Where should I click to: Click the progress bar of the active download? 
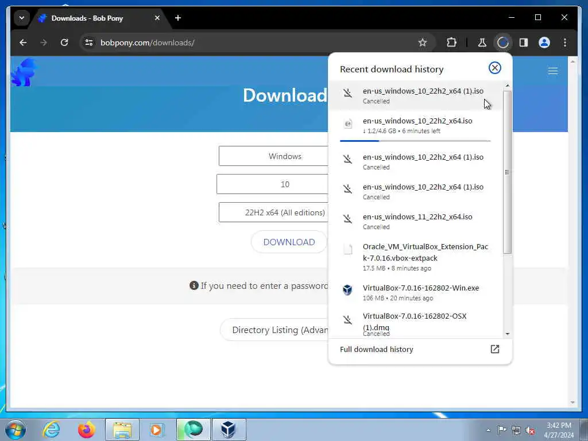415,141
